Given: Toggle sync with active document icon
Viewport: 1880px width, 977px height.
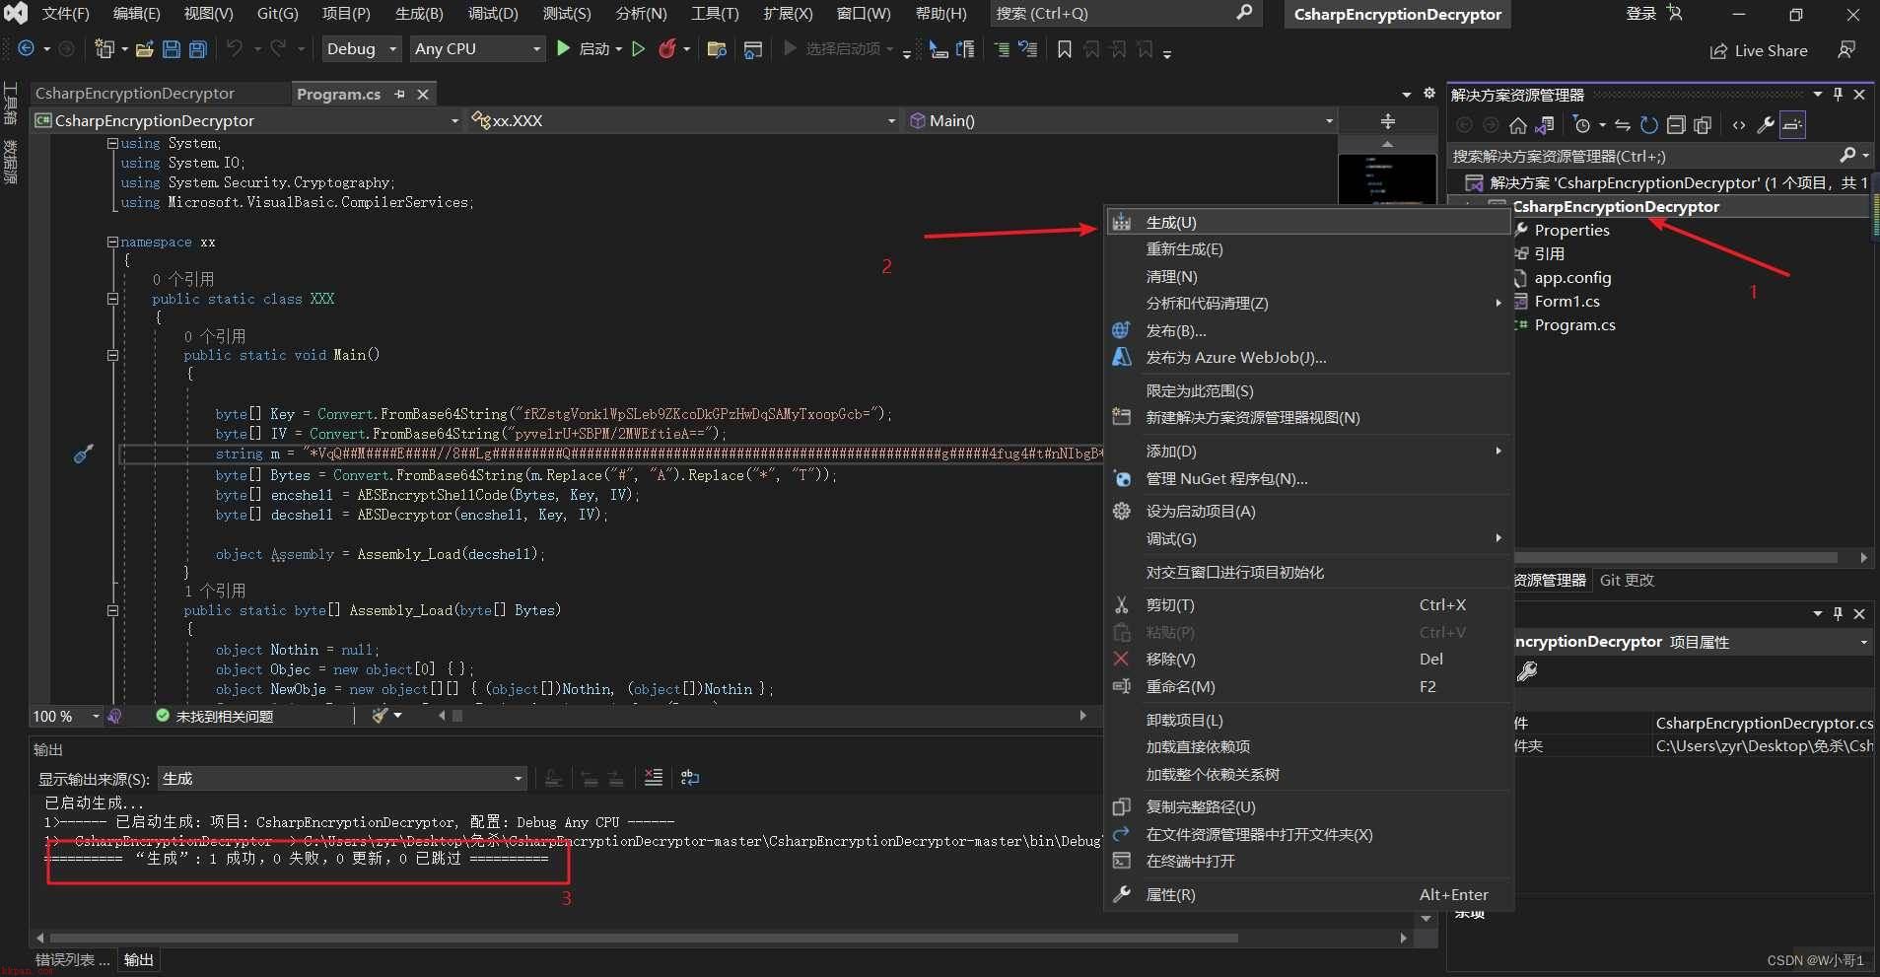Looking at the screenshot, I should [x=1622, y=125].
